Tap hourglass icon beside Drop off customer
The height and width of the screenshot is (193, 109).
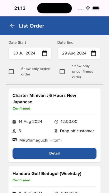point(56,131)
